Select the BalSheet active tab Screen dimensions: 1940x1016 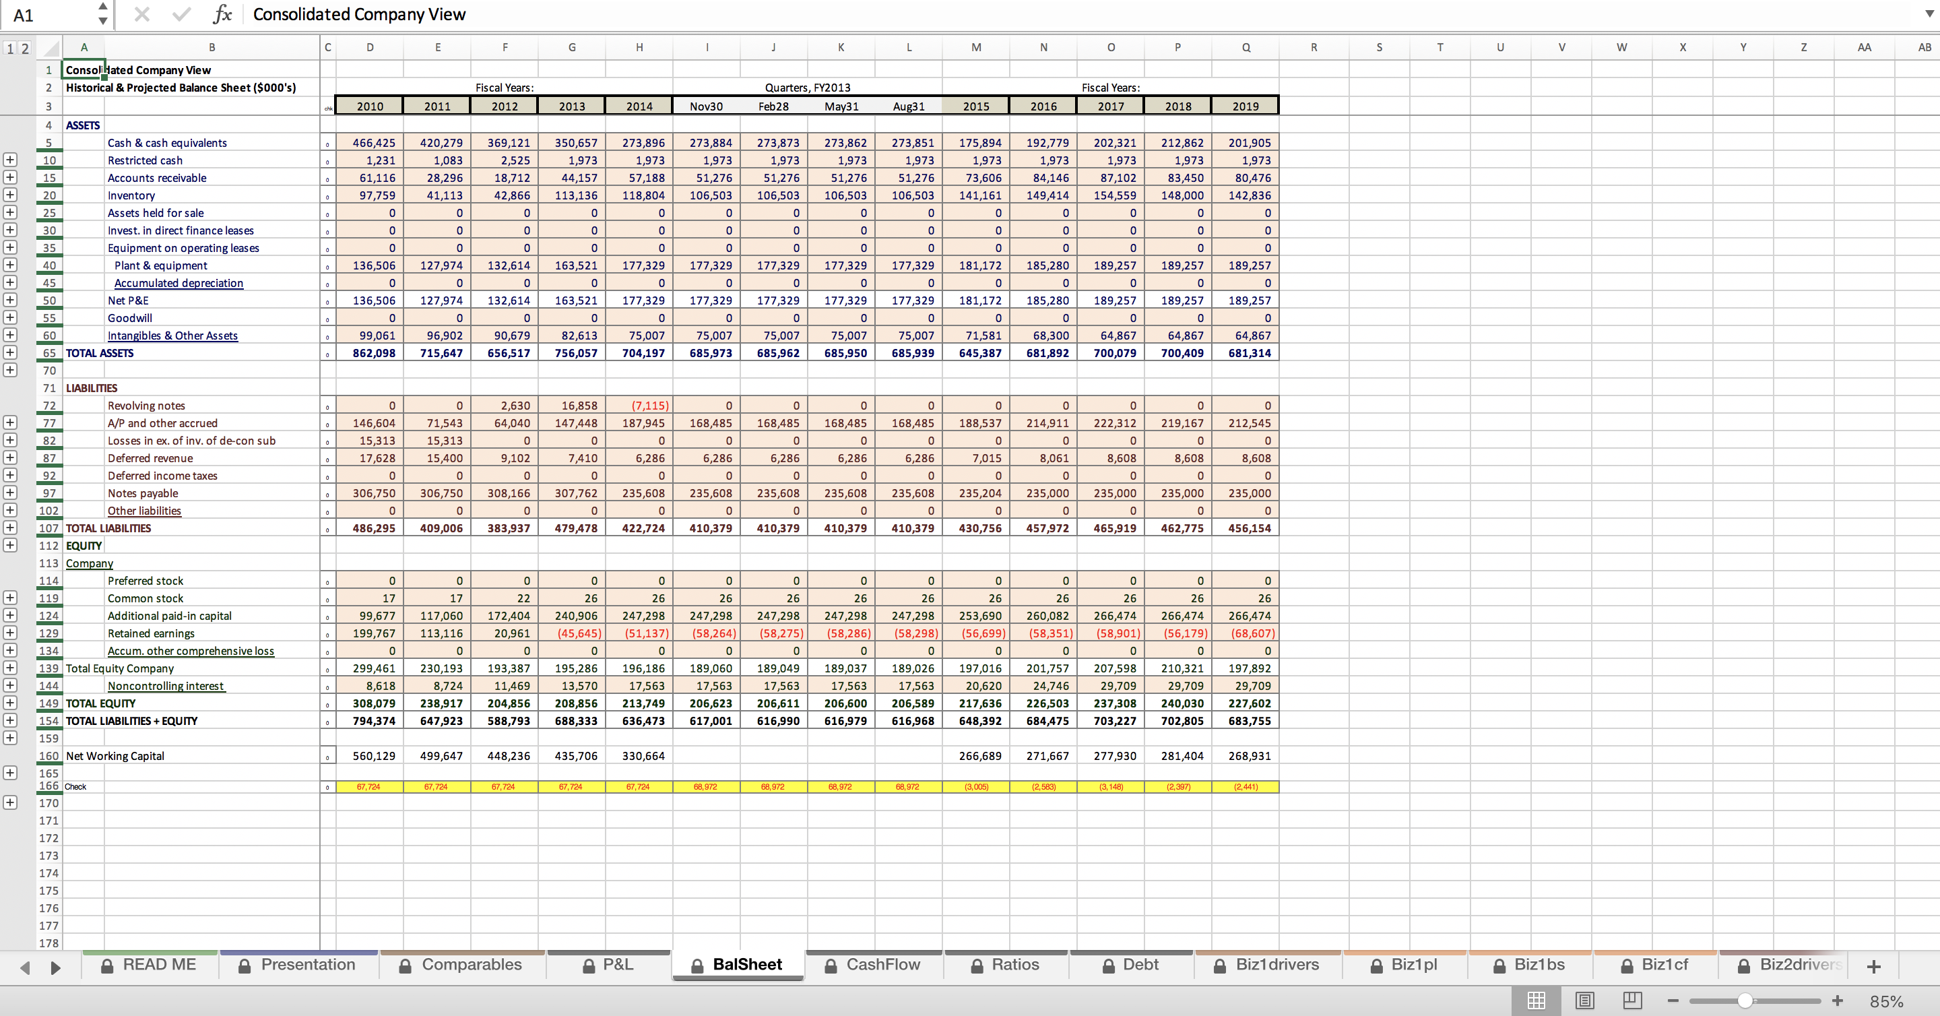(738, 965)
